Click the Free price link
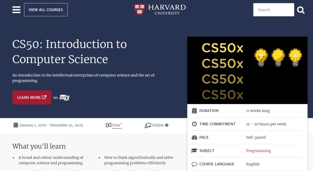313x171 pixels. click(116, 125)
